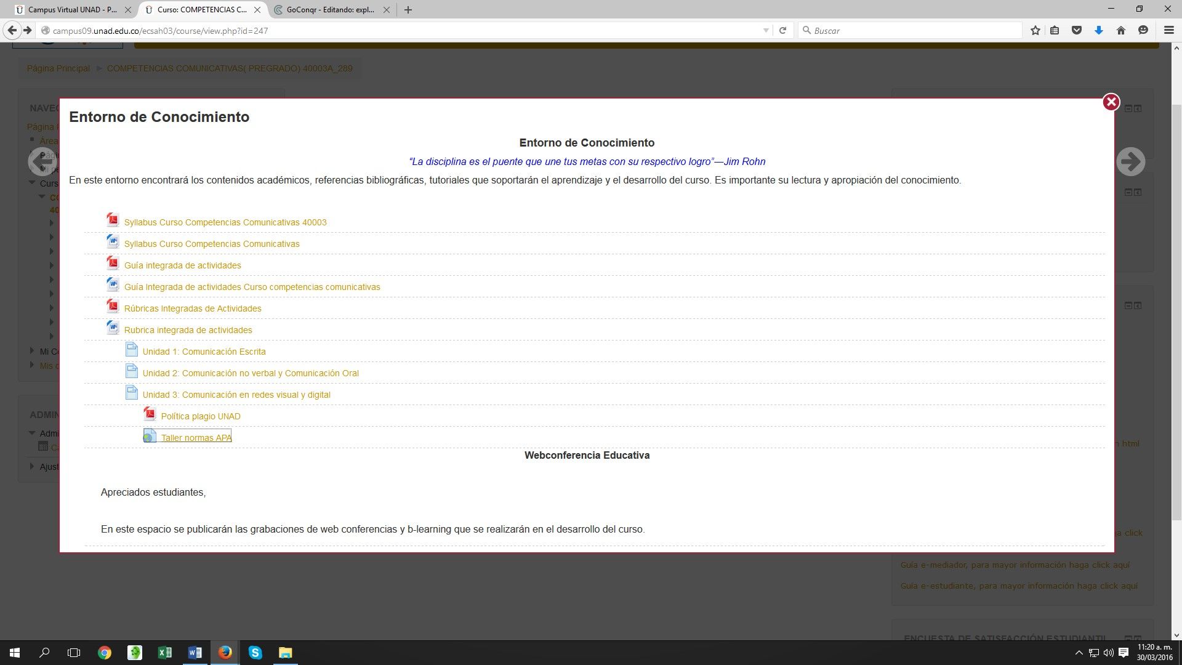
Task: Click PDF icon beside Política plagio UNAD
Action: (150, 414)
